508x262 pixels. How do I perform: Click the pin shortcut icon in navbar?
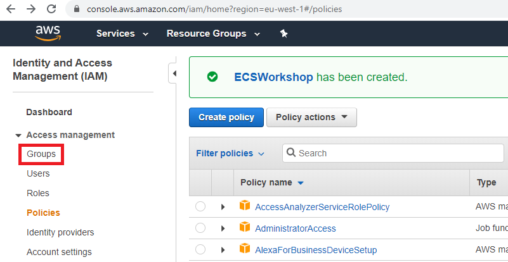[284, 34]
